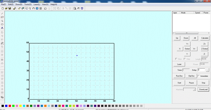Click the Run Box button
Image resolution: width=211 pixels, height=110 pixels.
179,76
